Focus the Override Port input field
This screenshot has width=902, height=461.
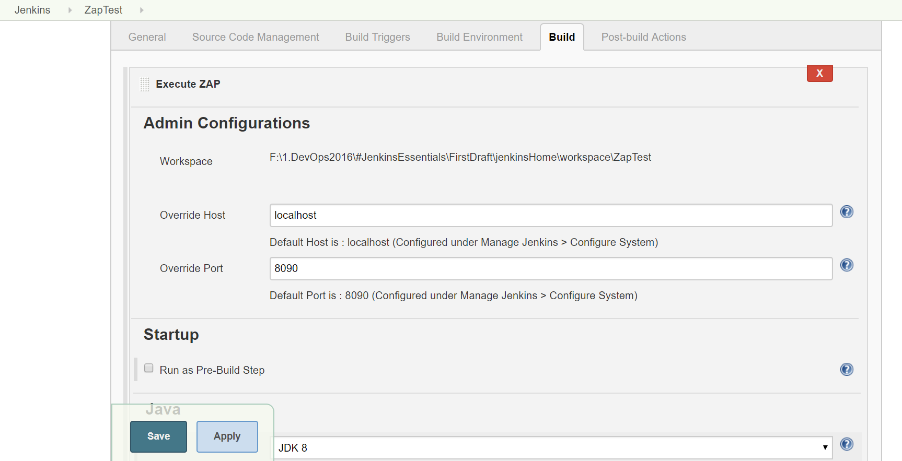551,268
